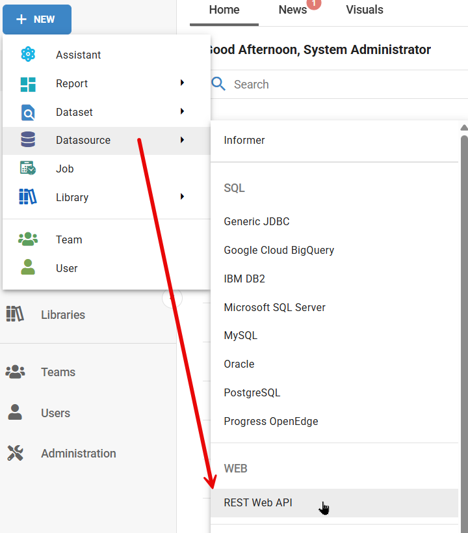Expand the Dataset submenu arrow
The image size is (468, 533).
click(183, 112)
